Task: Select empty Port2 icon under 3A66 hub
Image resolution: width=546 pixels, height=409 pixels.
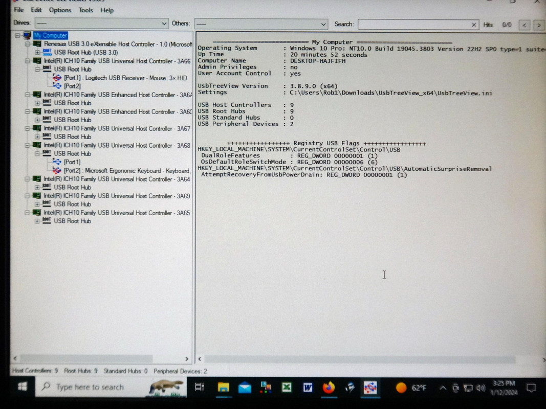Action: (57, 86)
